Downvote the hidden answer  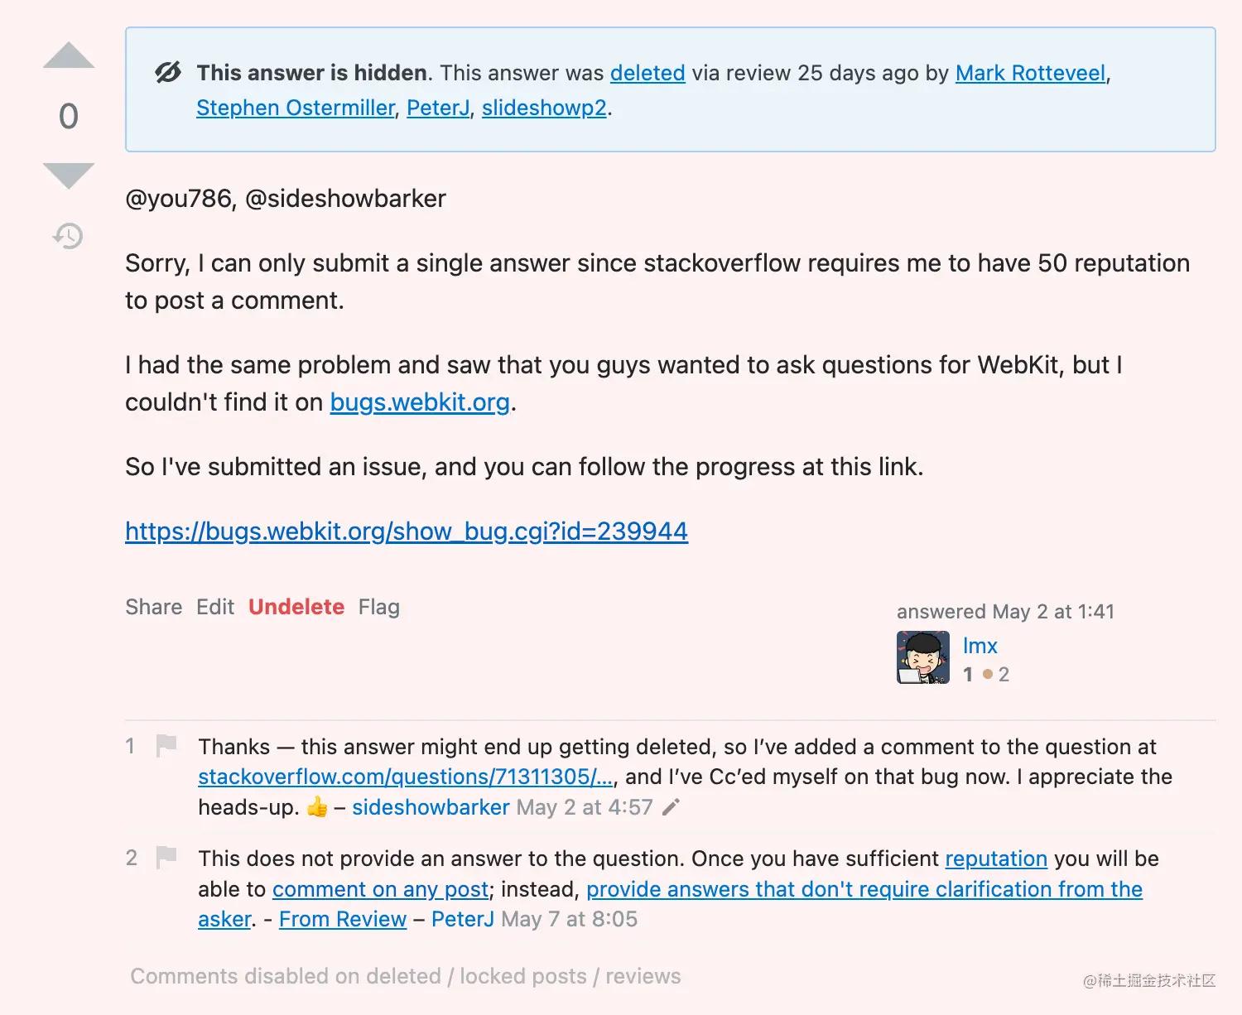(x=69, y=176)
